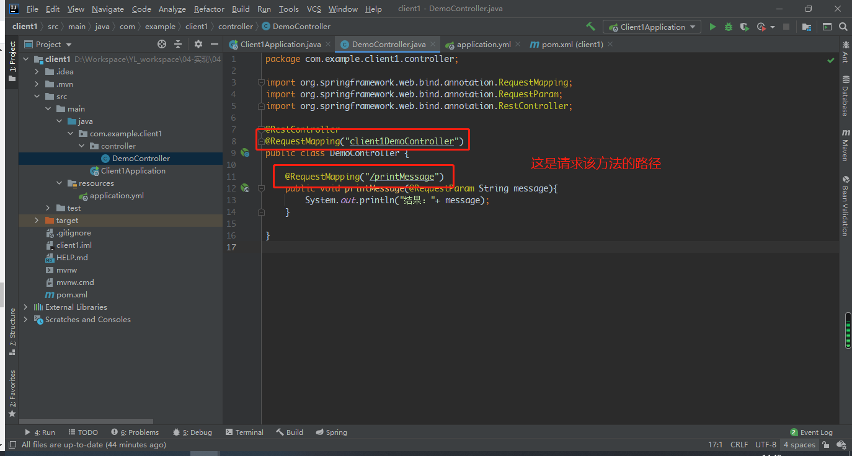Start debugging with the green bug icon
The width and height of the screenshot is (852, 456).
pos(729,27)
